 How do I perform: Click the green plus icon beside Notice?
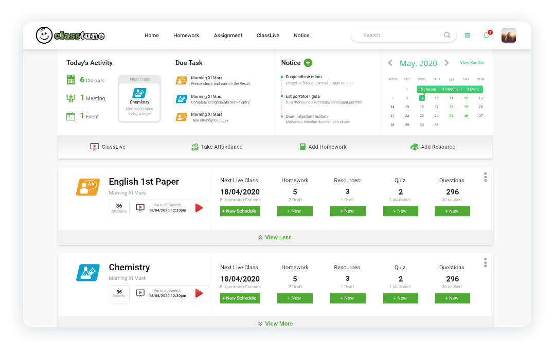[308, 63]
